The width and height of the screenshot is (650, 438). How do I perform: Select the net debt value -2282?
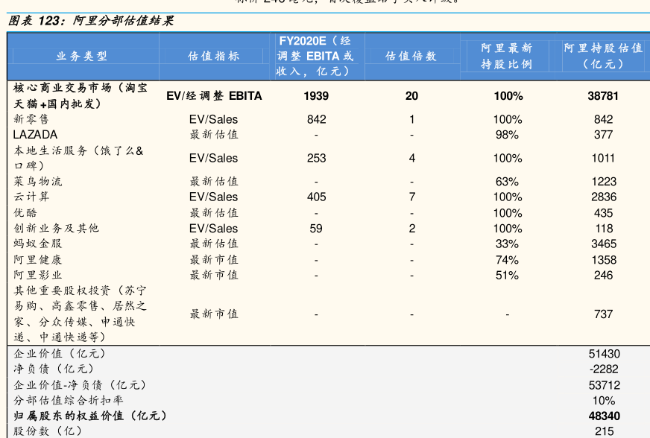pos(604,369)
